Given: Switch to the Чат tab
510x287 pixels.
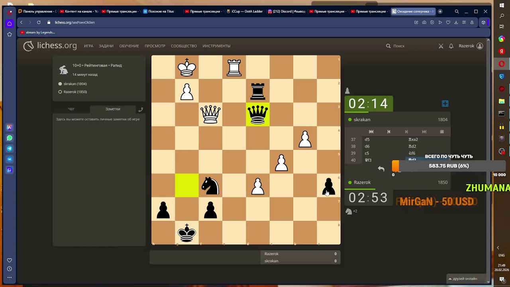Looking at the screenshot, I should click(71, 109).
